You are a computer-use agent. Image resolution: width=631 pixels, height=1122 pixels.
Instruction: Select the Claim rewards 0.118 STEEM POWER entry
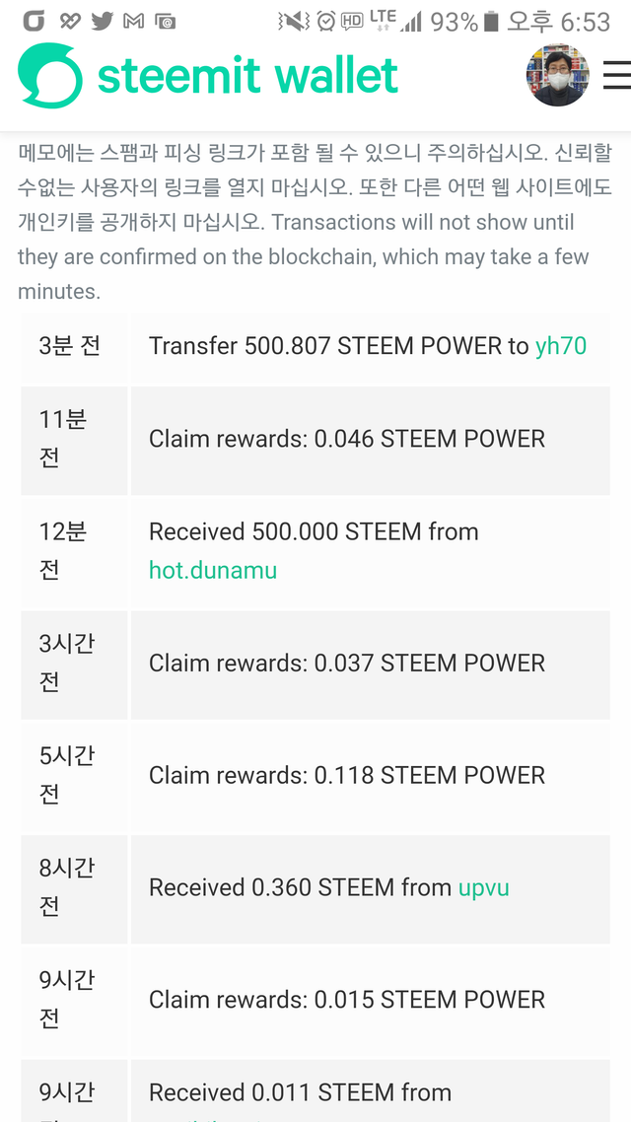(x=315, y=776)
